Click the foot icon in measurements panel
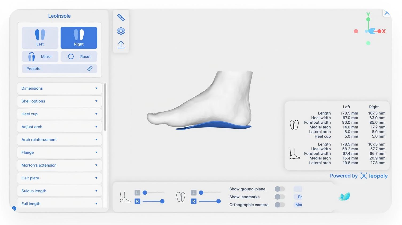Viewport: 402px width, 225px height. point(295,154)
